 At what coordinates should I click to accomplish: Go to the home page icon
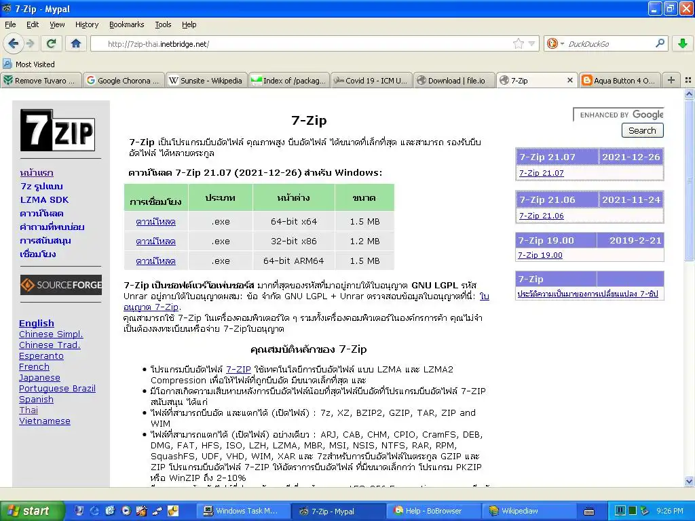coord(76,43)
